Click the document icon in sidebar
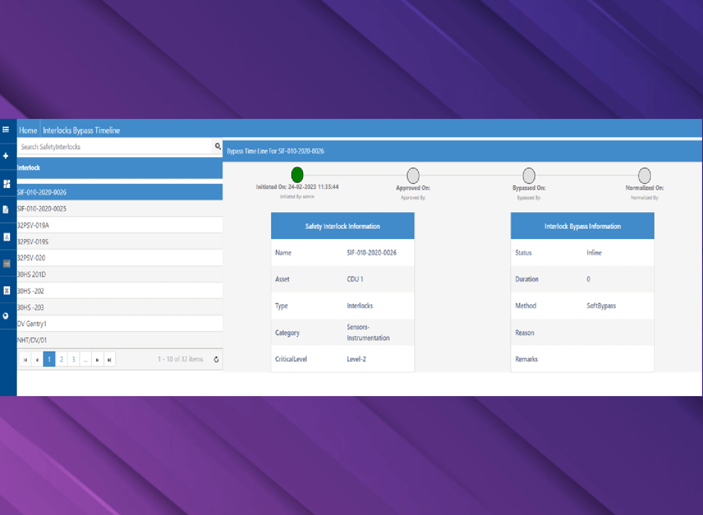The image size is (703, 515). pyautogui.click(x=6, y=209)
